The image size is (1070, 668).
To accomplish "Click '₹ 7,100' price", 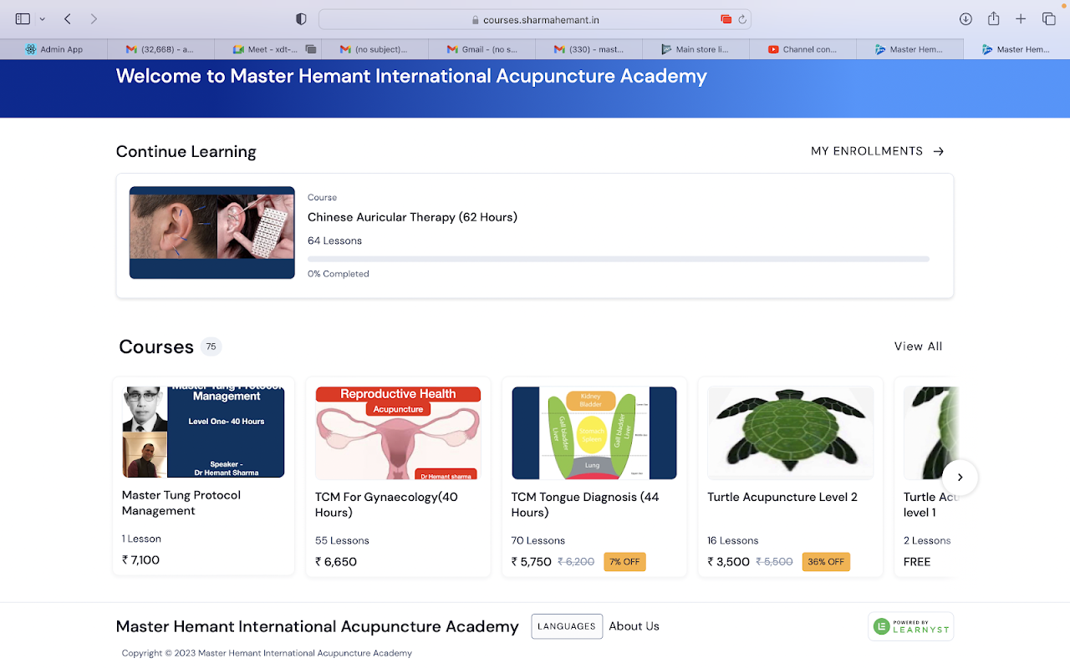I will pyautogui.click(x=140, y=560).
